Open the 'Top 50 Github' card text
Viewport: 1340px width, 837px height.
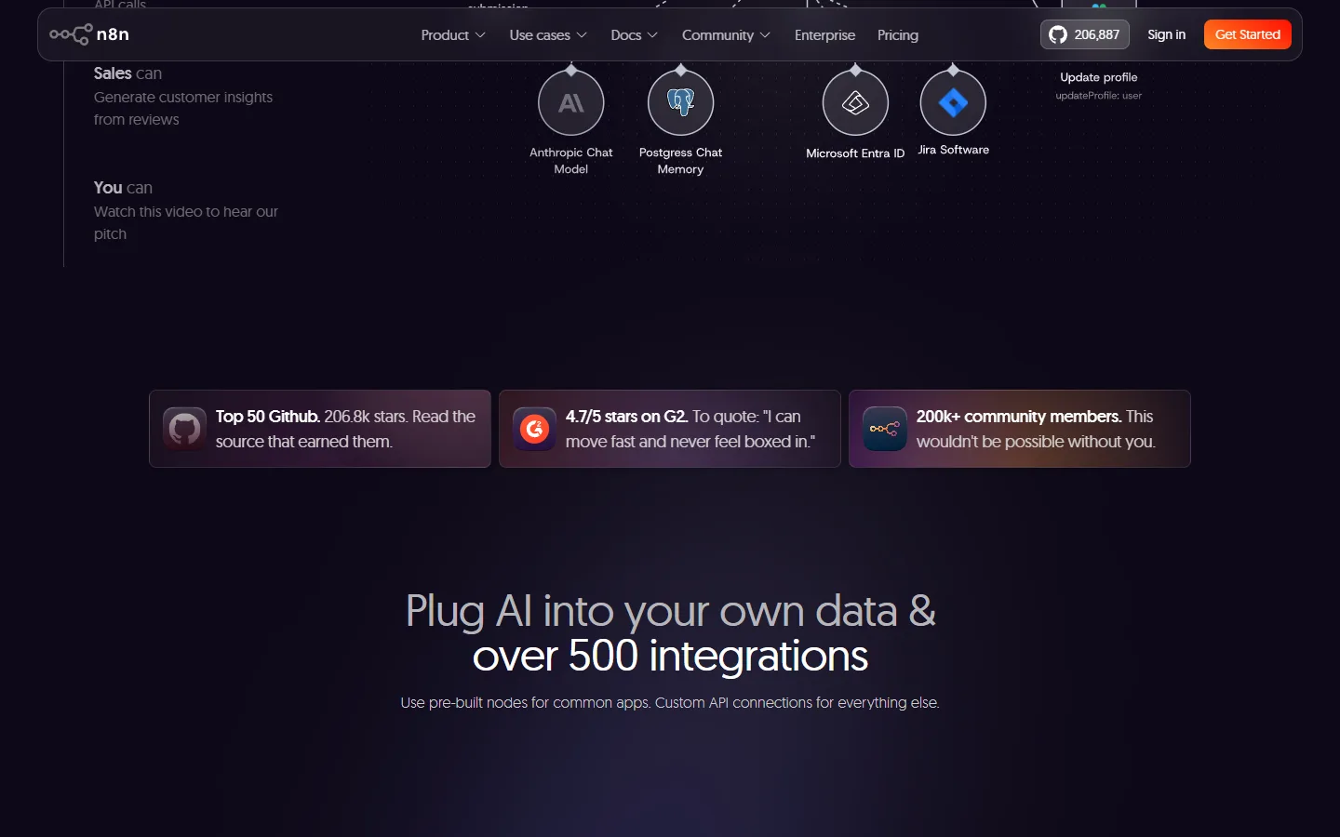point(345,429)
